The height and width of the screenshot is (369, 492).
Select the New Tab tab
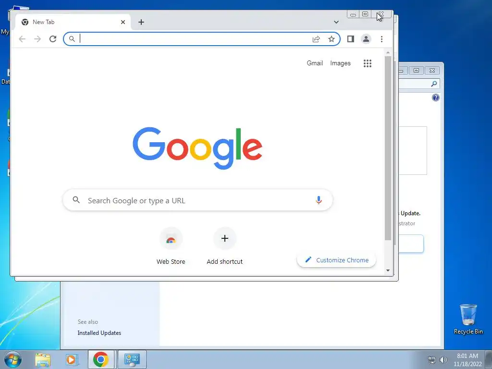[73, 22]
